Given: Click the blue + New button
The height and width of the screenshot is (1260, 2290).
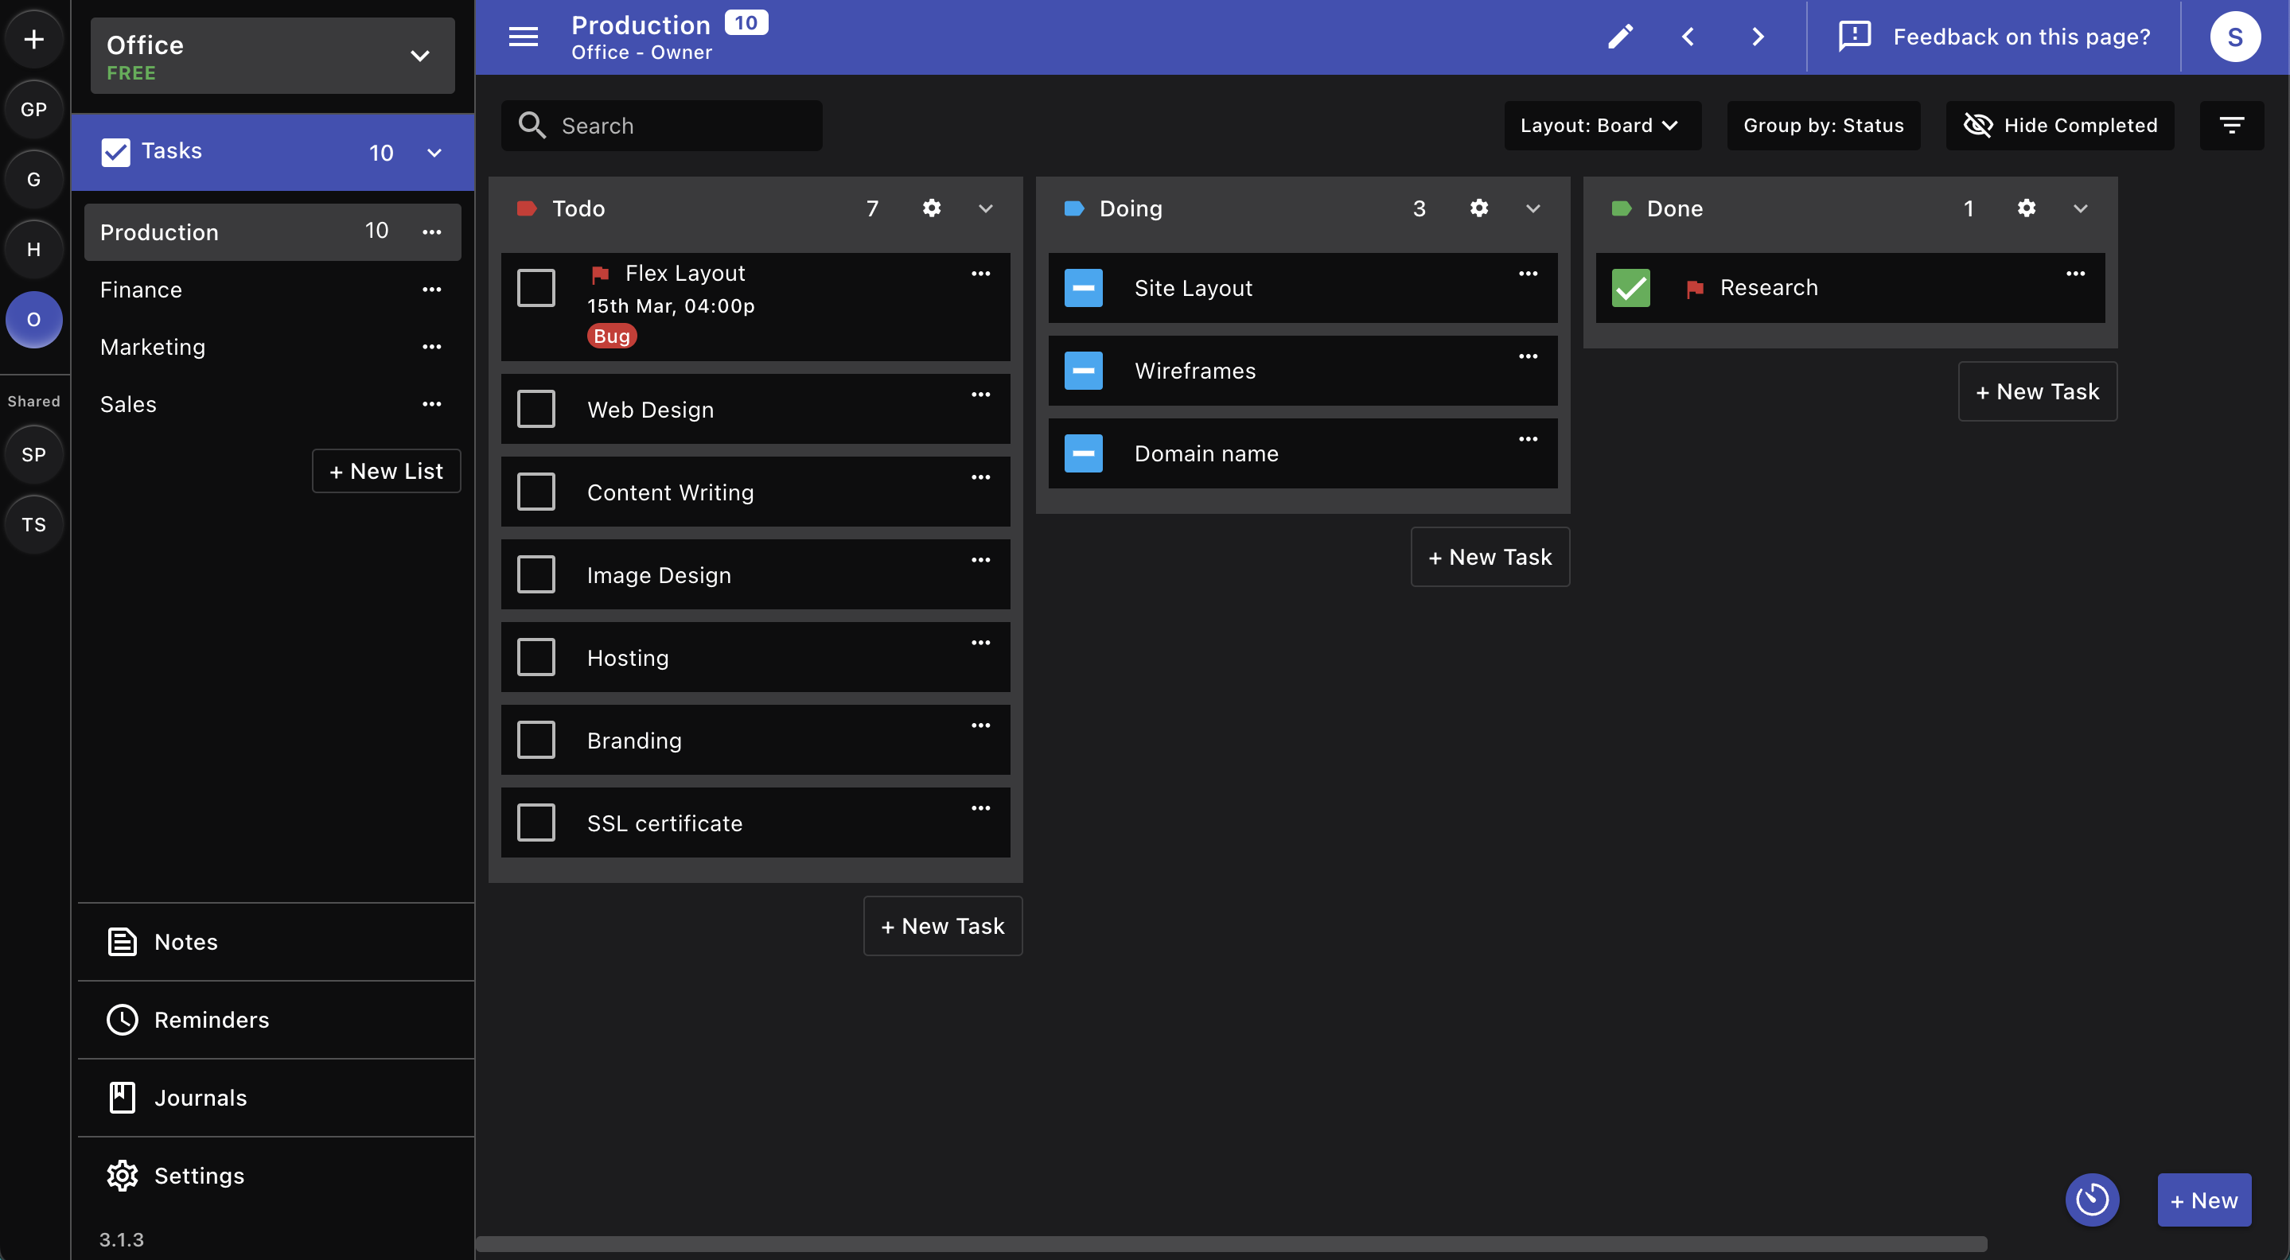Looking at the screenshot, I should 2204,1200.
